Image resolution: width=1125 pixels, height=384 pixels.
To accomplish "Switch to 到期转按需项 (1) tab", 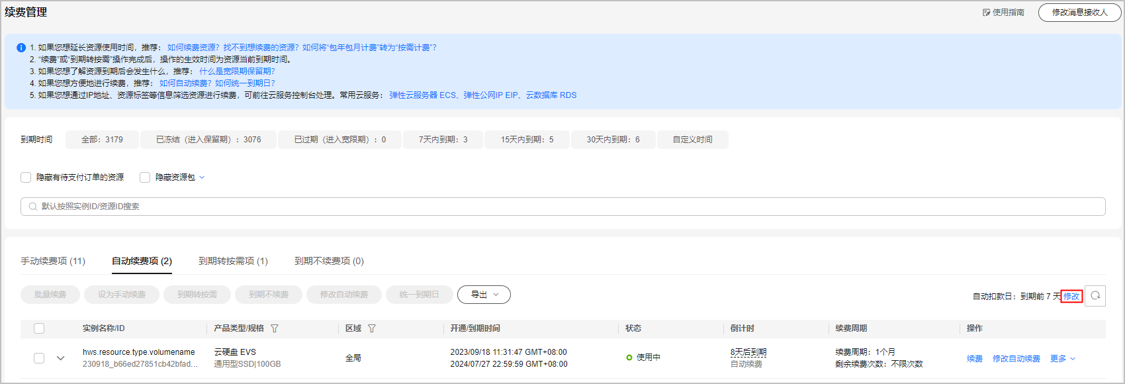I will (x=233, y=261).
